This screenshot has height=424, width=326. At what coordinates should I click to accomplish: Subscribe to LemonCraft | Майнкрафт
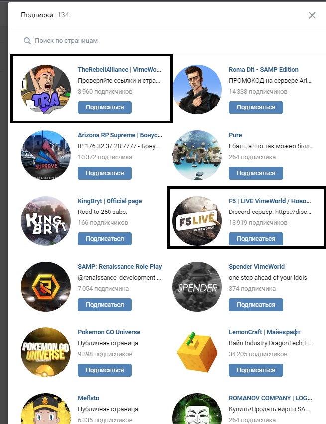point(256,370)
